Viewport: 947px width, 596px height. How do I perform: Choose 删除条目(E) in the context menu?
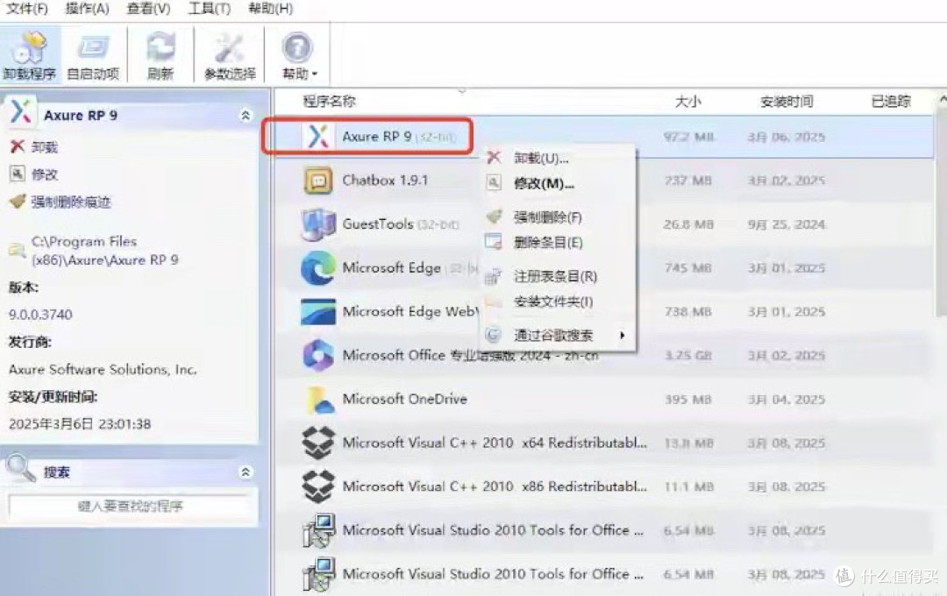(x=548, y=243)
